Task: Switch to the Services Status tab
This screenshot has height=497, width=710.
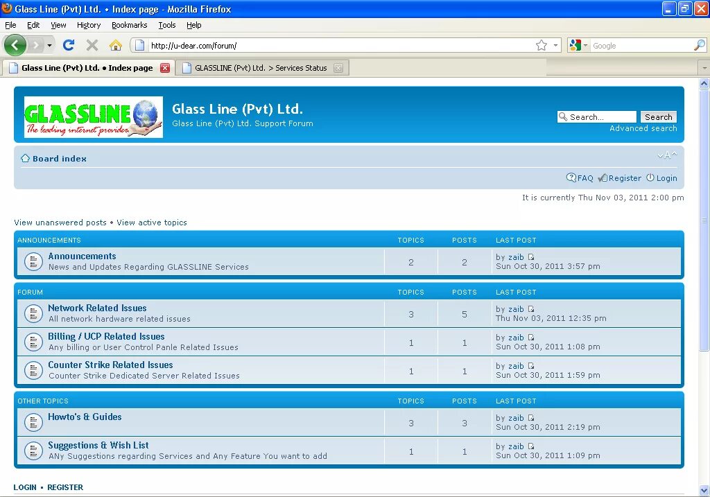Action: (x=261, y=68)
